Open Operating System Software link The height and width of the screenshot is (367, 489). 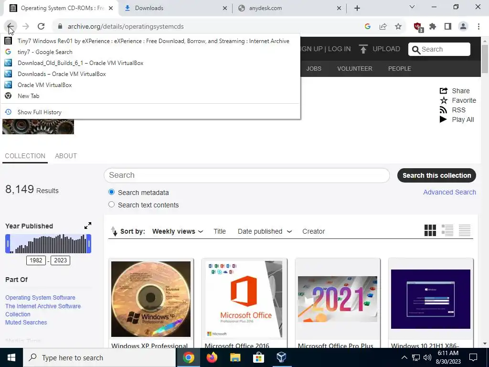[40, 297]
